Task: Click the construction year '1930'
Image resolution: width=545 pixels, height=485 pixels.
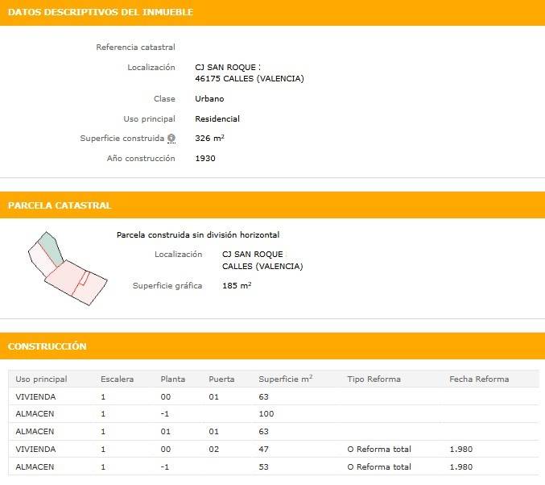Action: pos(205,158)
